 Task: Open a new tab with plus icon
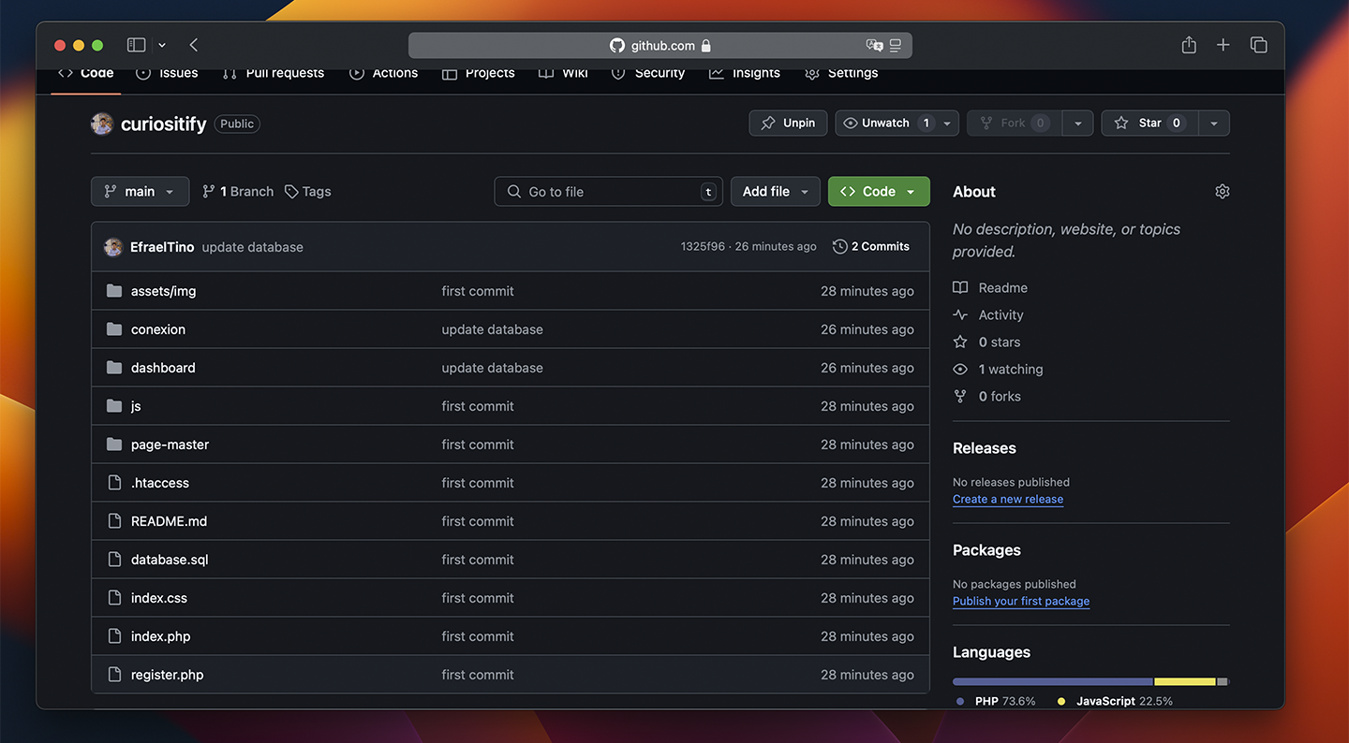click(1223, 45)
